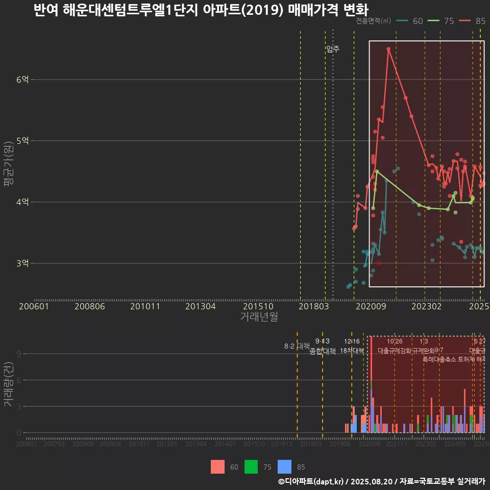This screenshot has width=490, height=490.
Task: Click the 거래량(건) axis title
Action: pyautogui.click(x=9, y=384)
